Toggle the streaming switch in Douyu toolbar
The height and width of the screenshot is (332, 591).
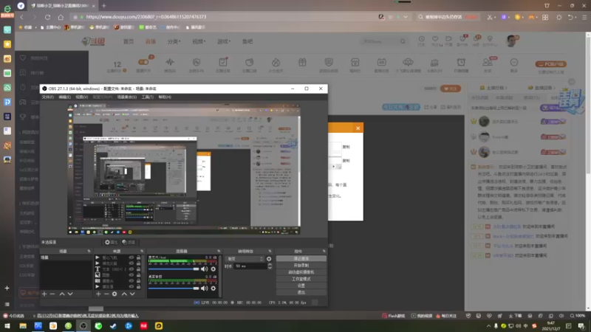click(x=143, y=62)
